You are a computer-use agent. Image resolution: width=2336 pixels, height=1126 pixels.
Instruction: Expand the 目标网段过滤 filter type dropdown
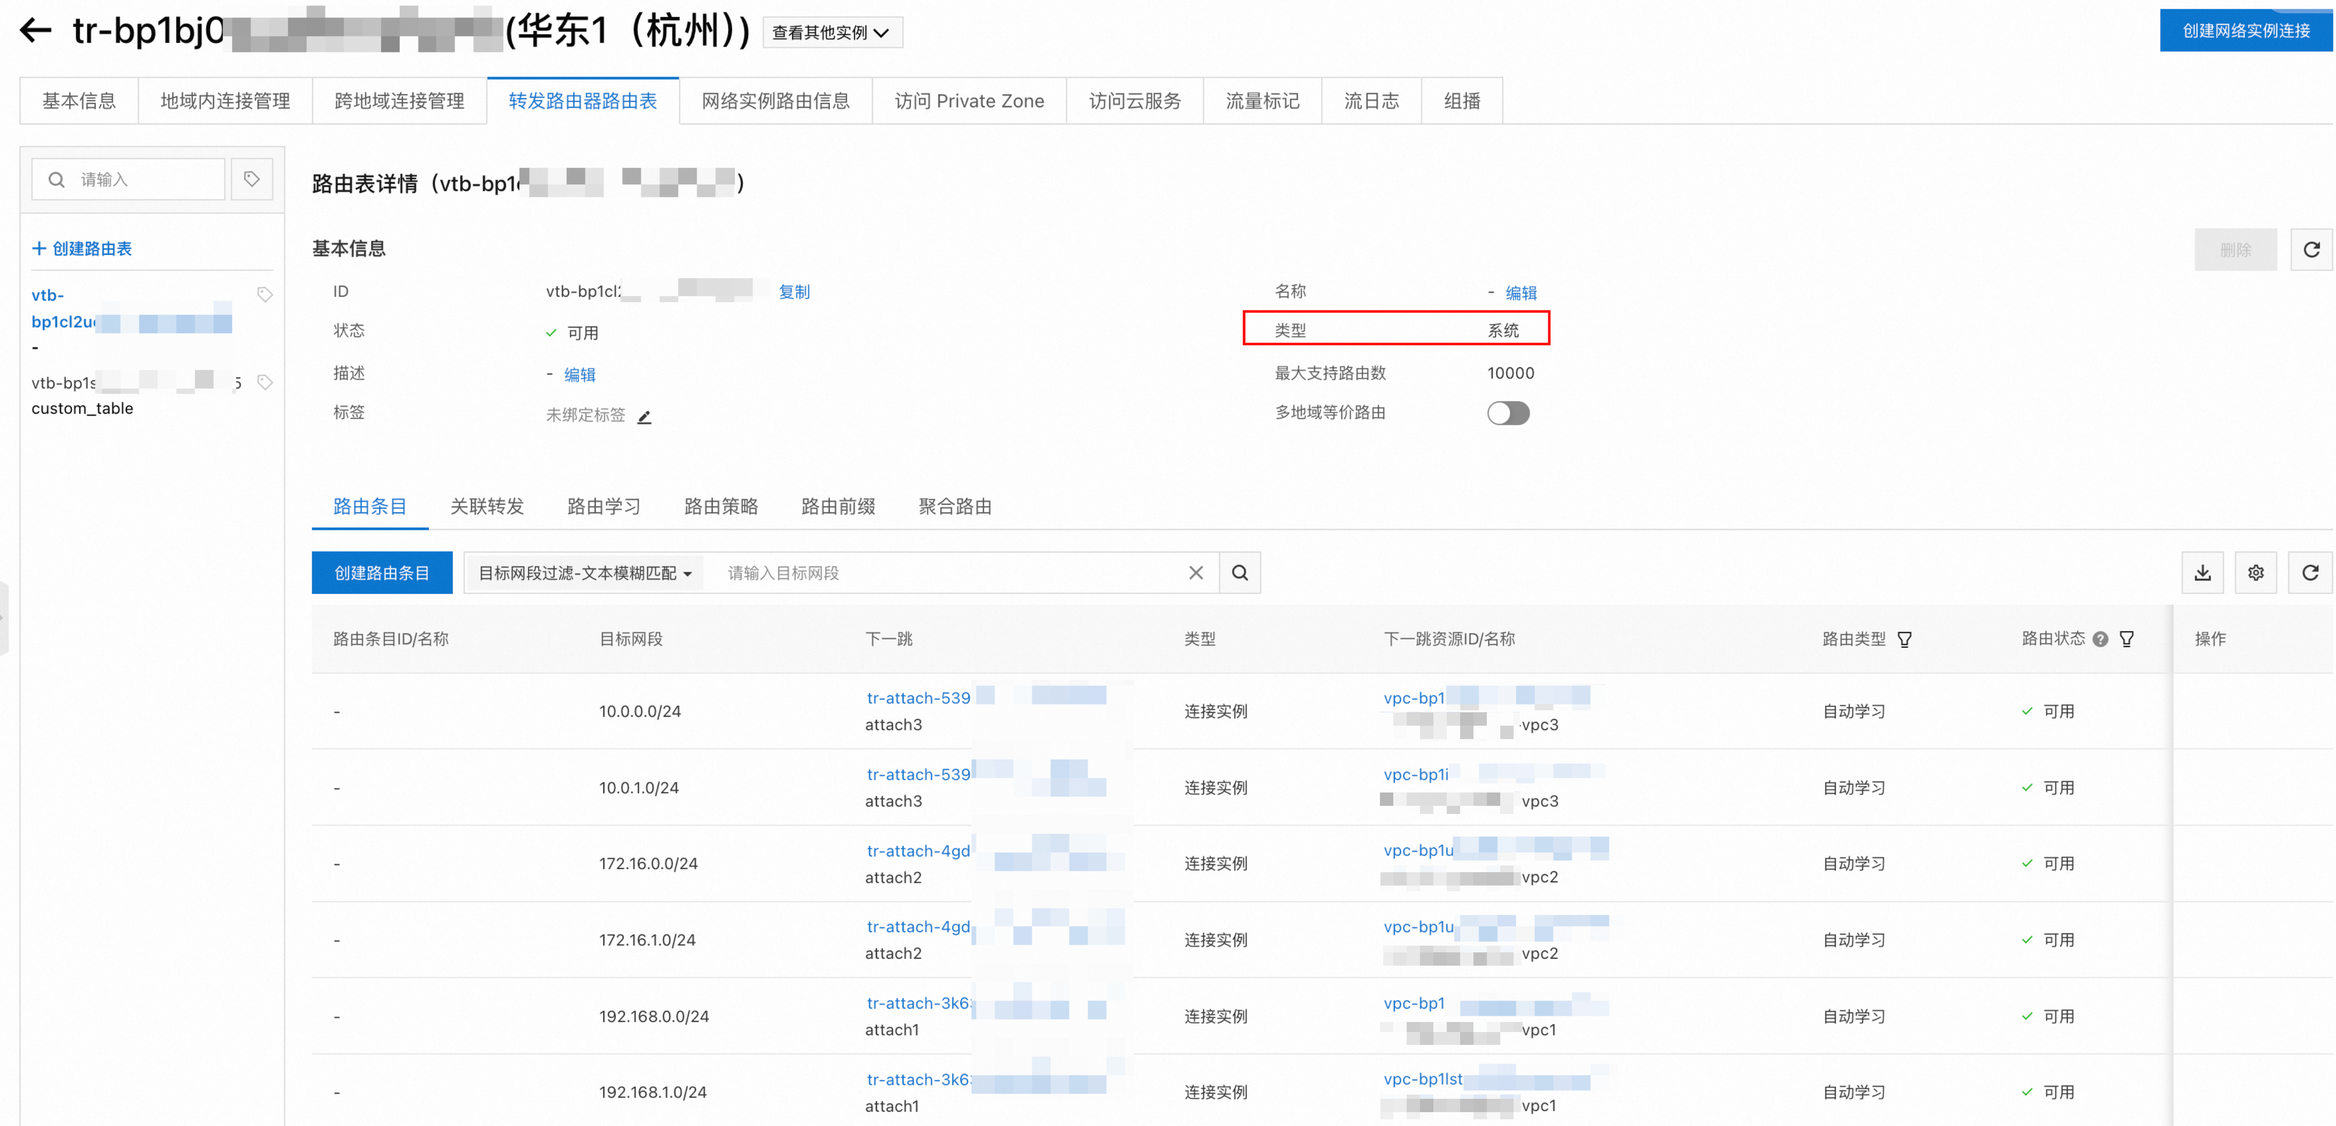[x=584, y=573]
